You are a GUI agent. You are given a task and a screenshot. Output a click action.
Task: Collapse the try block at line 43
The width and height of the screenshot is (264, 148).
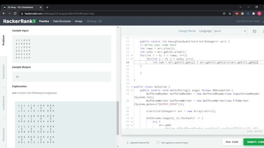(x=132, y=122)
